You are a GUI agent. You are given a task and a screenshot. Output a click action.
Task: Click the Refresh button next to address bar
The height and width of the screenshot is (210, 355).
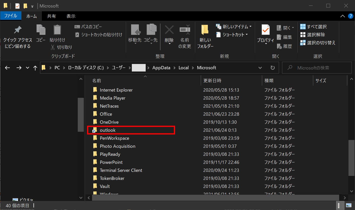[272, 68]
